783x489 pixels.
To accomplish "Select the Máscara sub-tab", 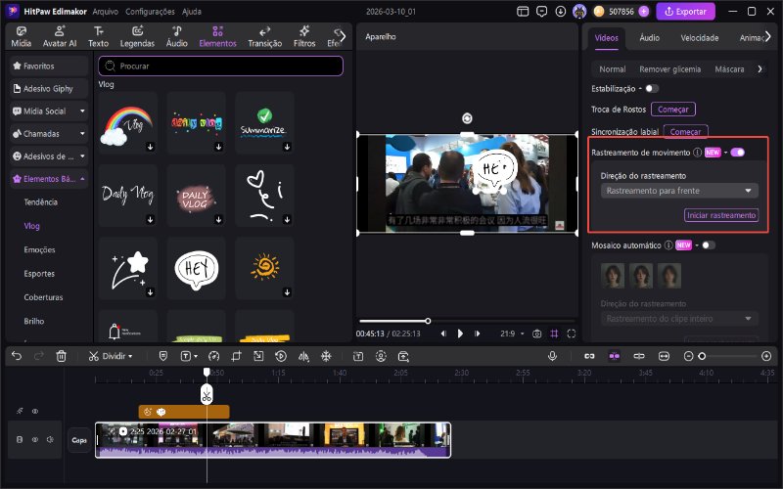I will coord(729,69).
